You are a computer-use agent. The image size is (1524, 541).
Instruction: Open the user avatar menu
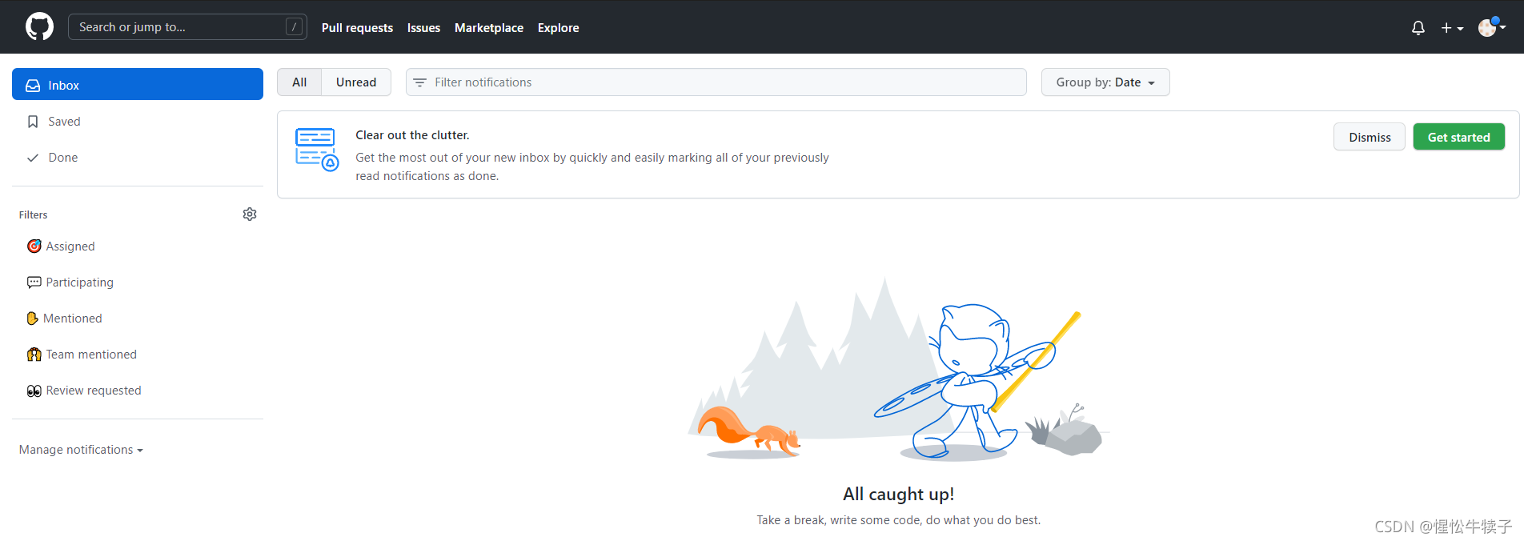tap(1492, 27)
